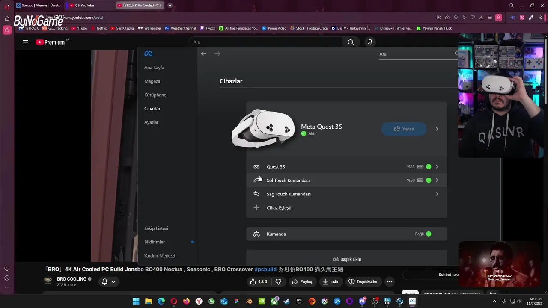Click Meta Quest 3S headset image
Screen dimensions: 548x308
point(263,128)
